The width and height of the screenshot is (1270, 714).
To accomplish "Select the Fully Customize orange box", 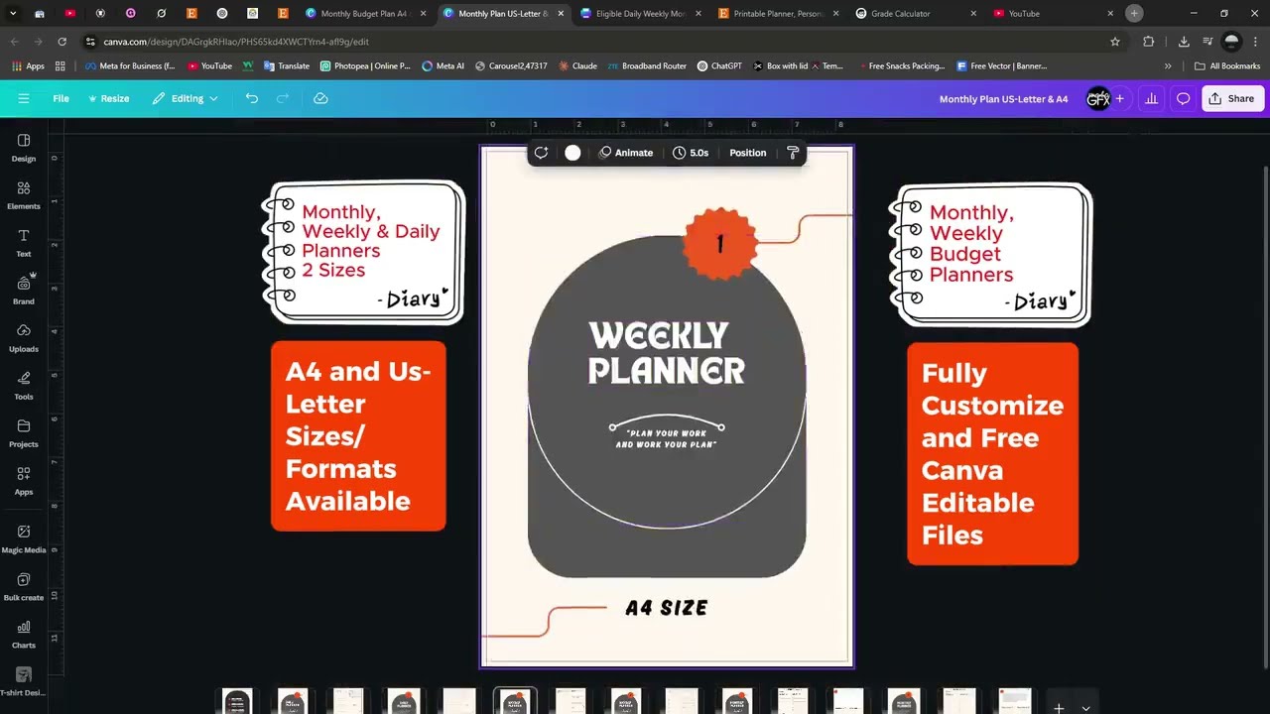I will [992, 454].
